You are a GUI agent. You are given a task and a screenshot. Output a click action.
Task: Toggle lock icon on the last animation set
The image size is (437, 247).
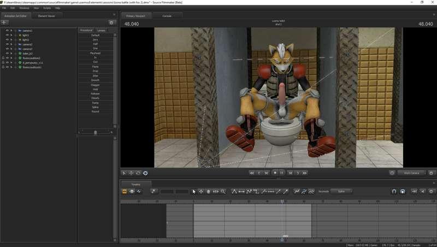(x=3, y=67)
